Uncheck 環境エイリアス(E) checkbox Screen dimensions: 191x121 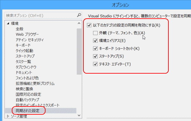95,41
